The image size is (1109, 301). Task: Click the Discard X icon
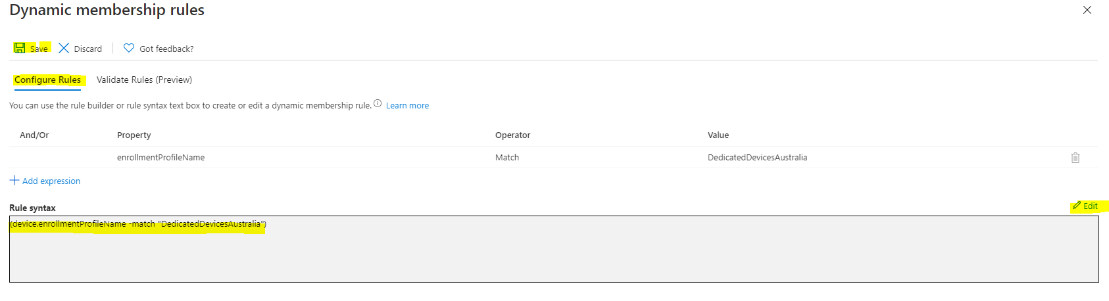coord(64,48)
